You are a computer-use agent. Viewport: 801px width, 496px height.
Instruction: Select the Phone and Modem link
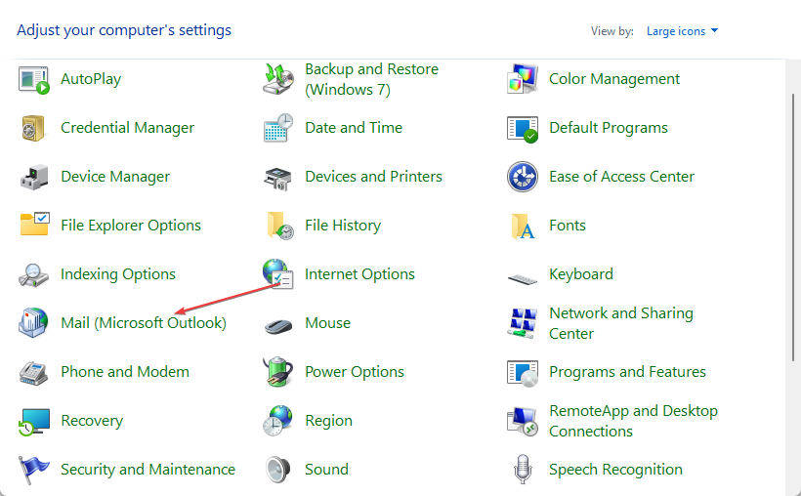pyautogui.click(x=125, y=372)
